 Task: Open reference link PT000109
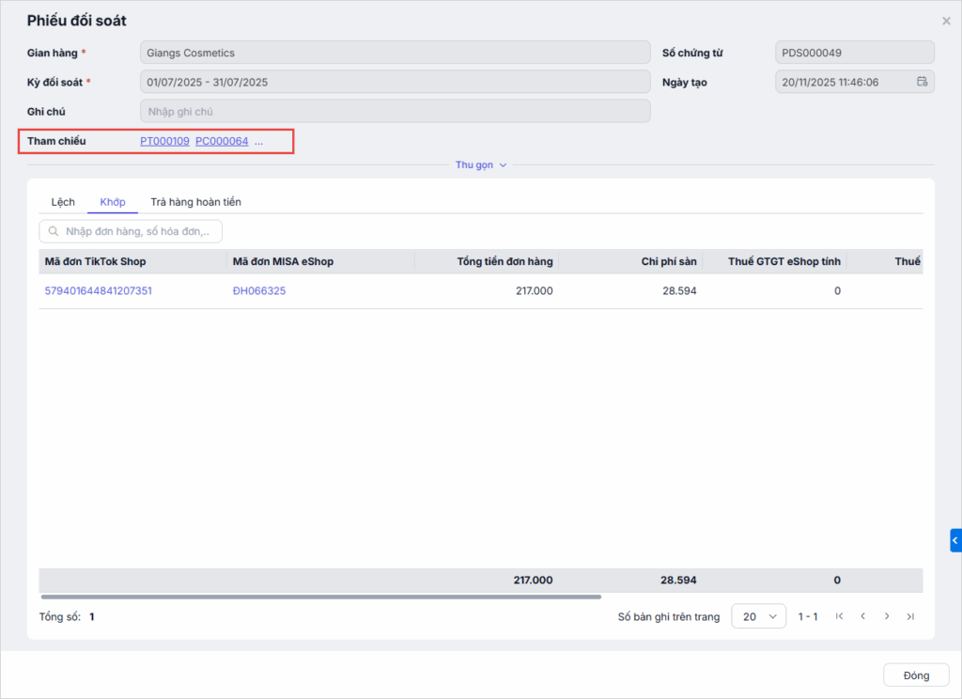[164, 142]
